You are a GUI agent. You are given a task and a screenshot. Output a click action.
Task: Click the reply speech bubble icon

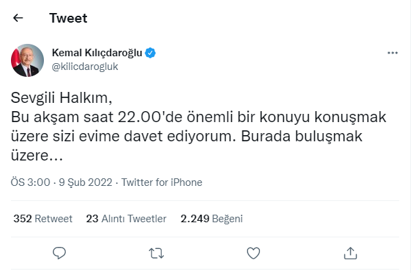pyautogui.click(x=59, y=253)
